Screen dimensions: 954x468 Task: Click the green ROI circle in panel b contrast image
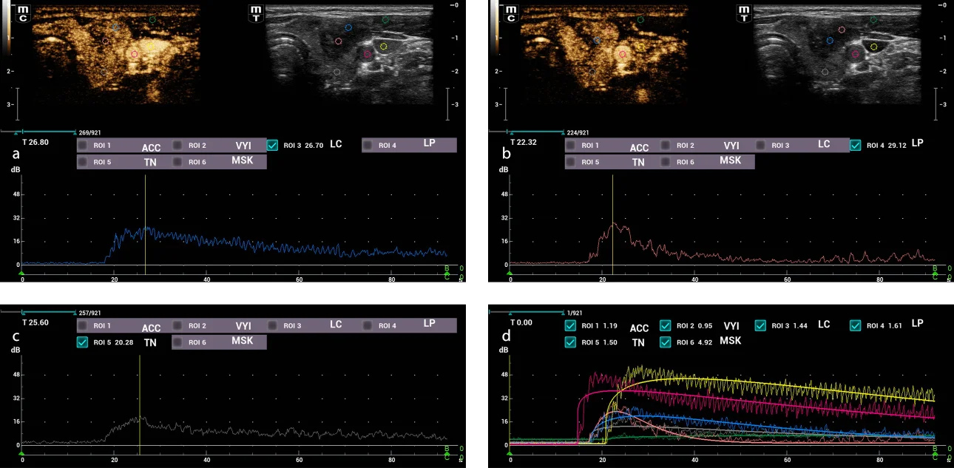640,18
